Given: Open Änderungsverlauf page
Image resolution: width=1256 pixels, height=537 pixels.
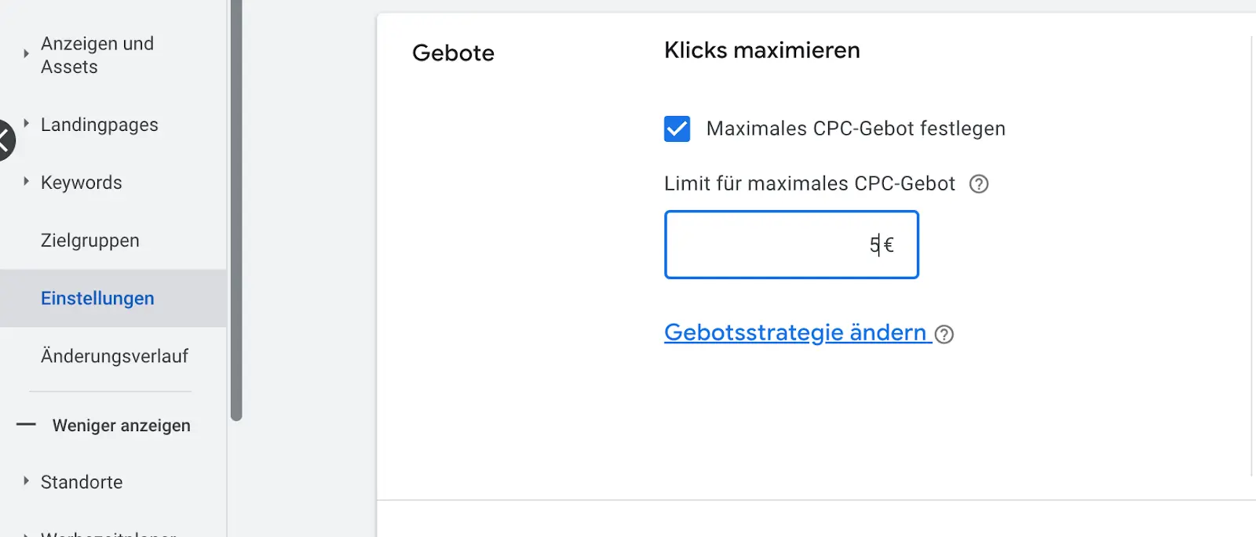Looking at the screenshot, I should click(115, 357).
